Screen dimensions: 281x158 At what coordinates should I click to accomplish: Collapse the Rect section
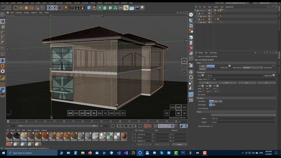197,112
